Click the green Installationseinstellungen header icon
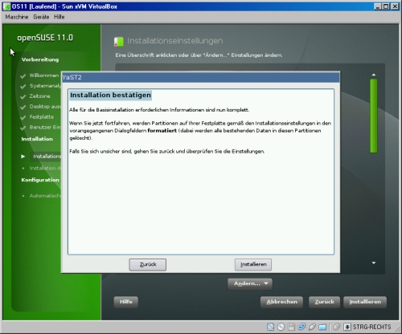 (119, 42)
